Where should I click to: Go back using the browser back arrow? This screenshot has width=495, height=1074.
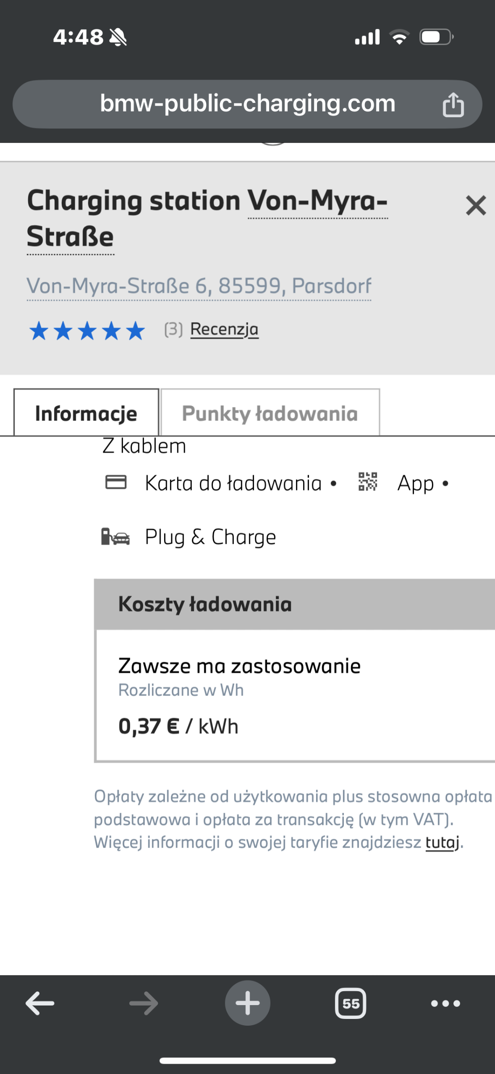pos(40,1003)
